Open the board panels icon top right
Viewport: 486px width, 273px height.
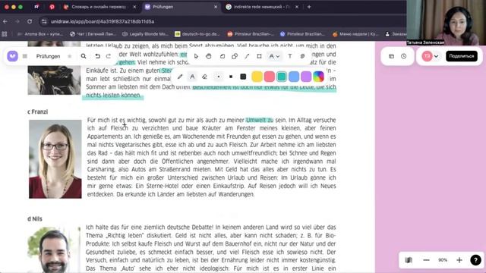click(x=392, y=56)
